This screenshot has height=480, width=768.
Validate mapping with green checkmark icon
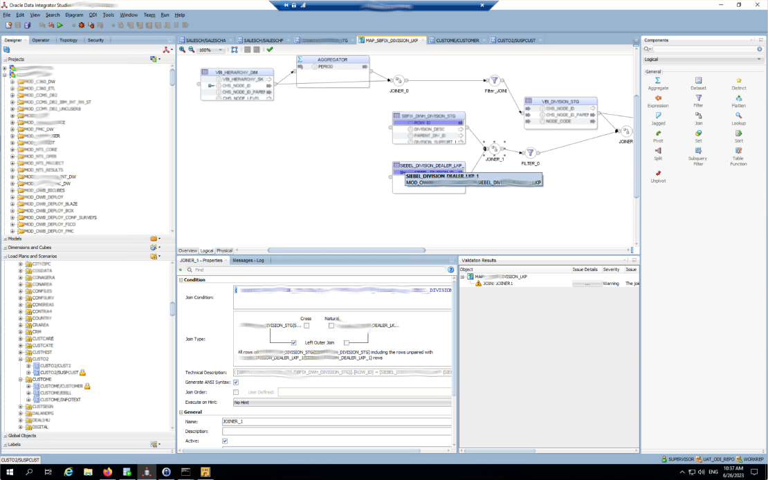tap(270, 50)
